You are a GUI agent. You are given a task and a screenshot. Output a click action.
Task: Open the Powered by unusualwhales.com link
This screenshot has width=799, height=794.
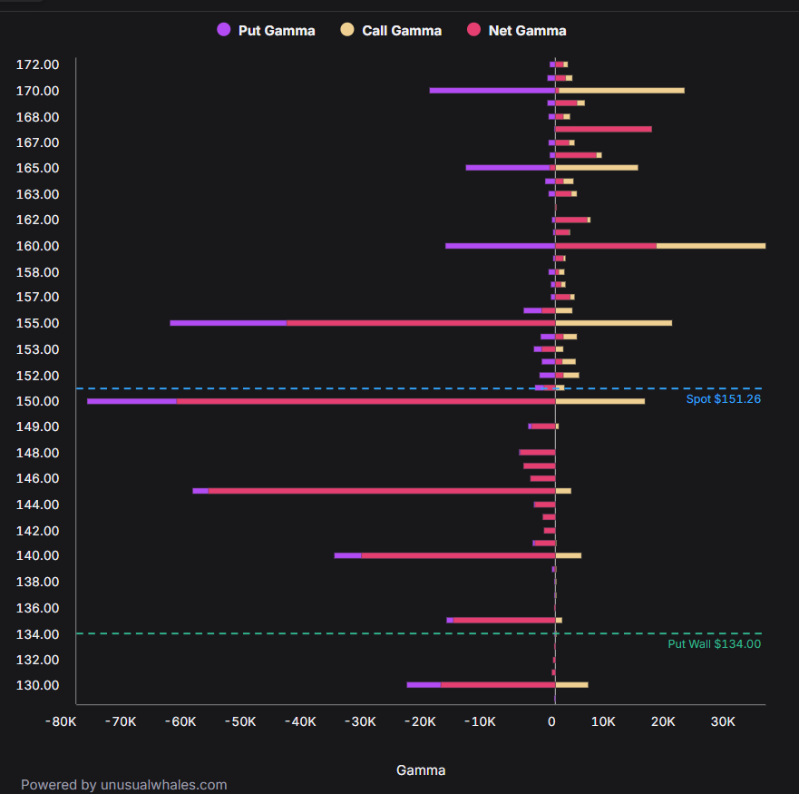[124, 784]
